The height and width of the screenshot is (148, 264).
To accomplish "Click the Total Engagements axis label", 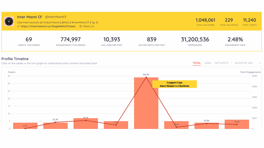I will 250,72.
